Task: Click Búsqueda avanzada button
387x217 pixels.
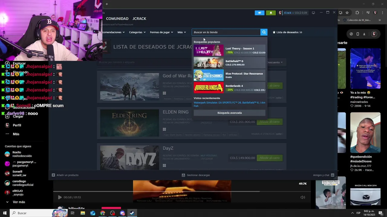Action: click(229, 113)
